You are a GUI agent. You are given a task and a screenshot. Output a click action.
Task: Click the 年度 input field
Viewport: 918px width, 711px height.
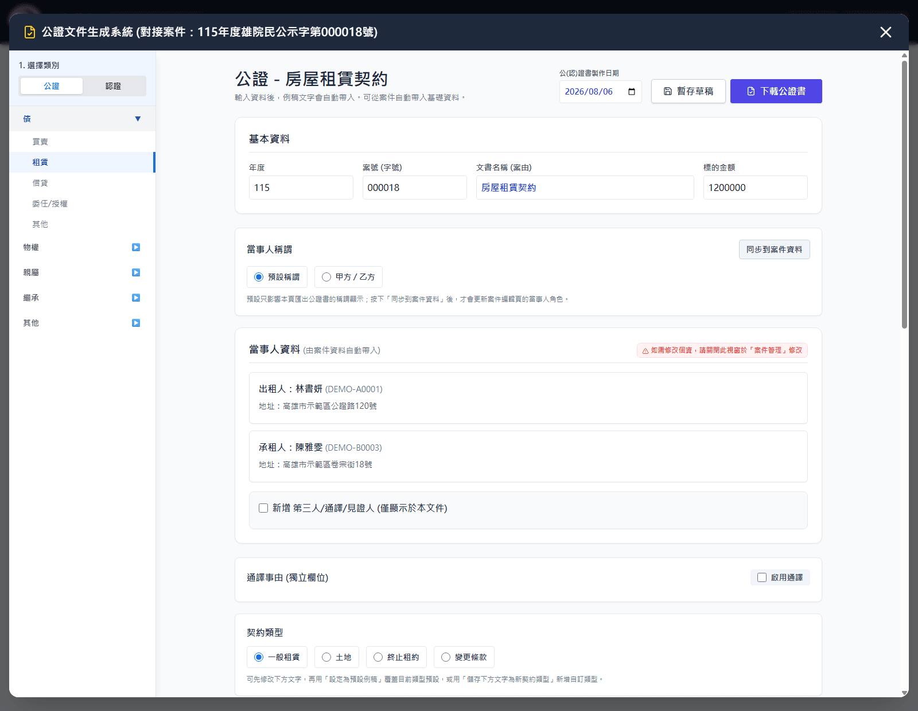tap(301, 187)
